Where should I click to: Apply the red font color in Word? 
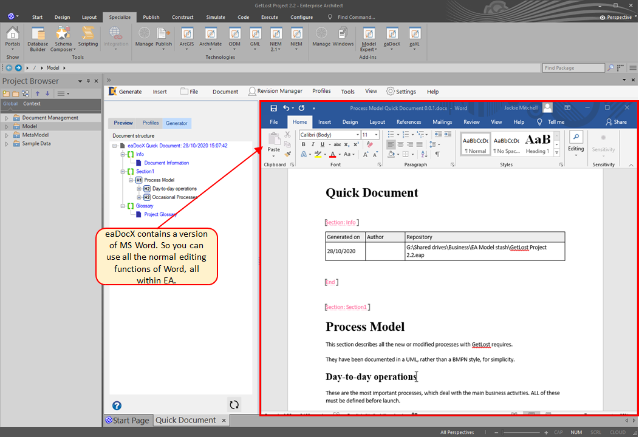332,154
